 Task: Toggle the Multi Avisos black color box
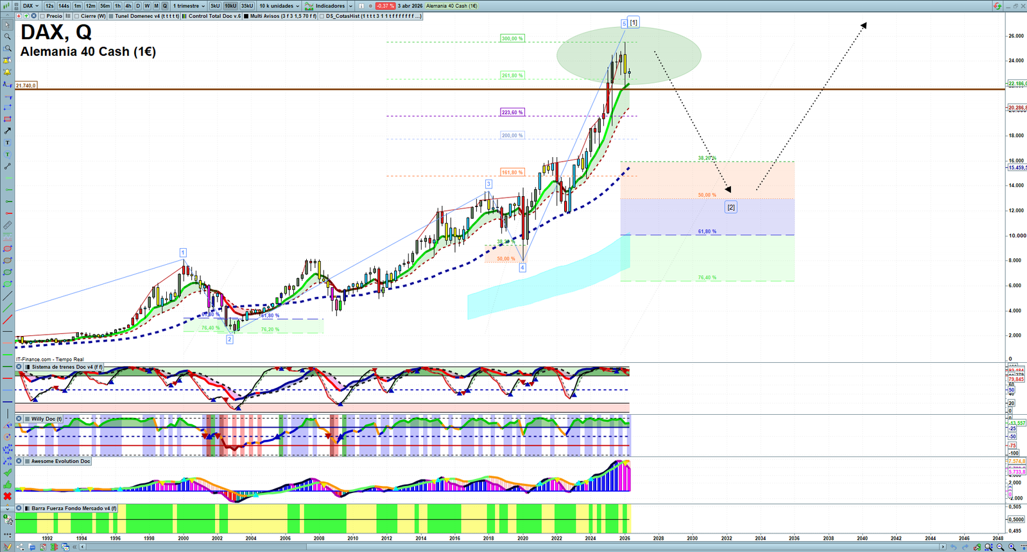246,16
